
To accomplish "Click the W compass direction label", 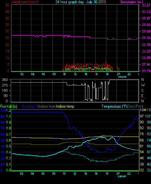I will point(143,85).
